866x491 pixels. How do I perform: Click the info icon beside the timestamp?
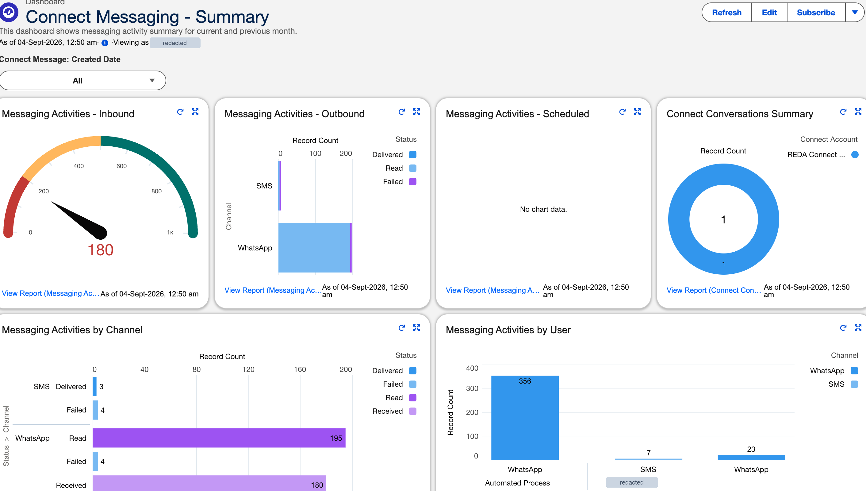[105, 43]
